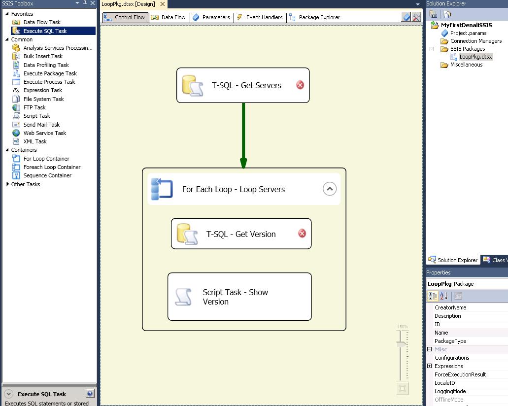This screenshot has width=508, height=406.
Task: Collapse the SSIS Packages folder node
Action: click(432, 49)
